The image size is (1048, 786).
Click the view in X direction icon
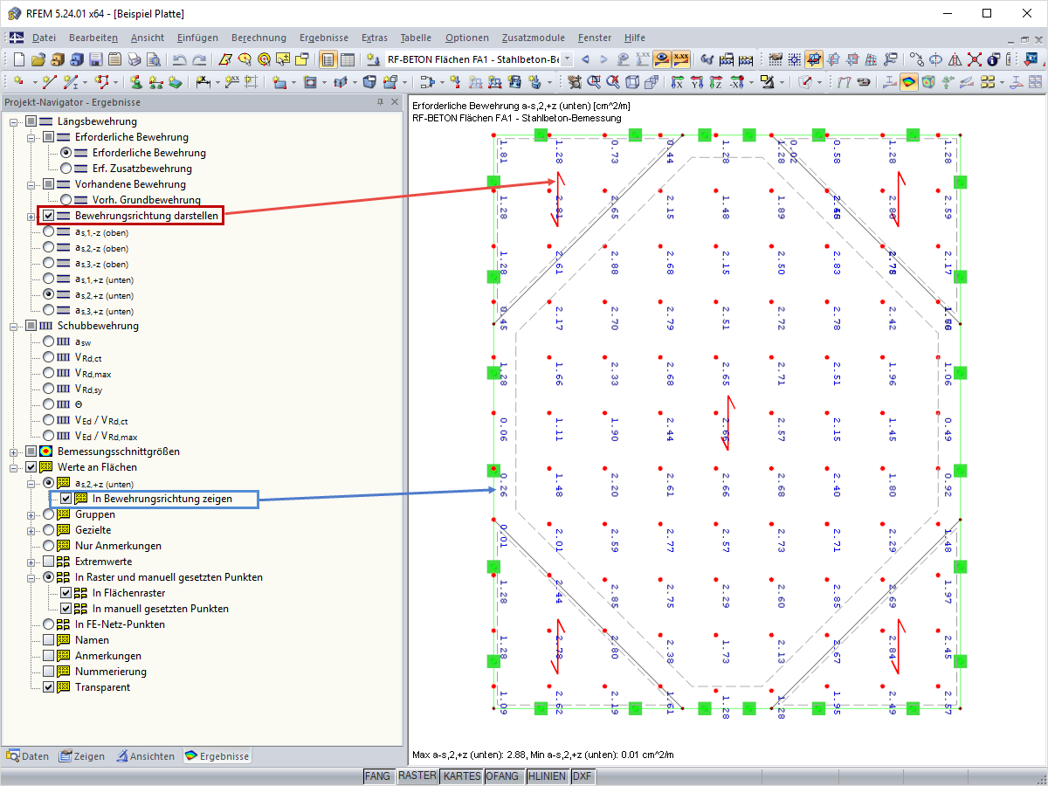pos(677,82)
